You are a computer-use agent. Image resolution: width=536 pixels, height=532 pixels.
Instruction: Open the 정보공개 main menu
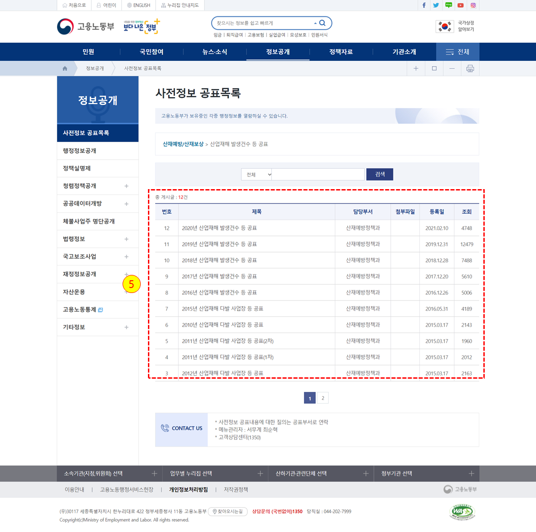278,52
